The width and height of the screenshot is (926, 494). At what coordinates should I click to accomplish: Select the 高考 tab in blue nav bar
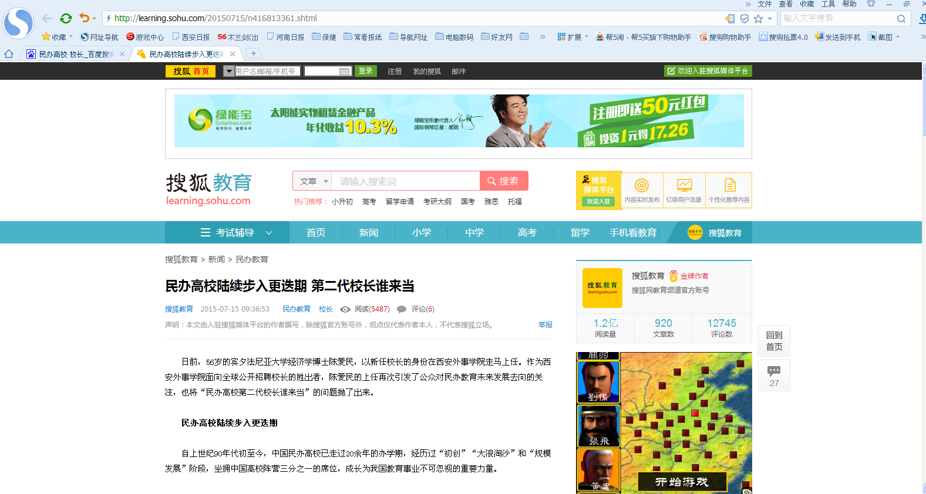(527, 232)
